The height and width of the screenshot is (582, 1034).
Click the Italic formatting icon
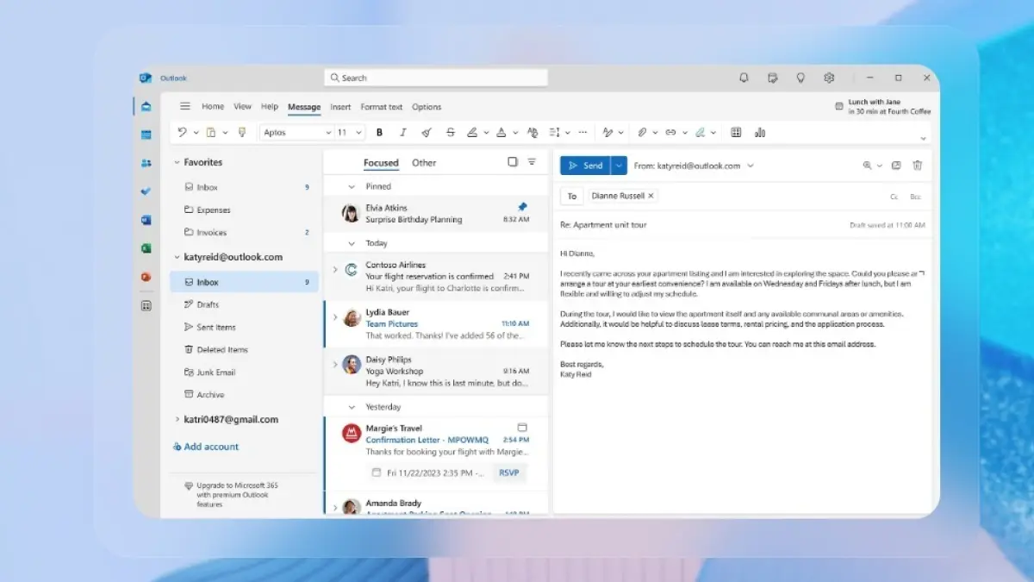[x=402, y=133]
